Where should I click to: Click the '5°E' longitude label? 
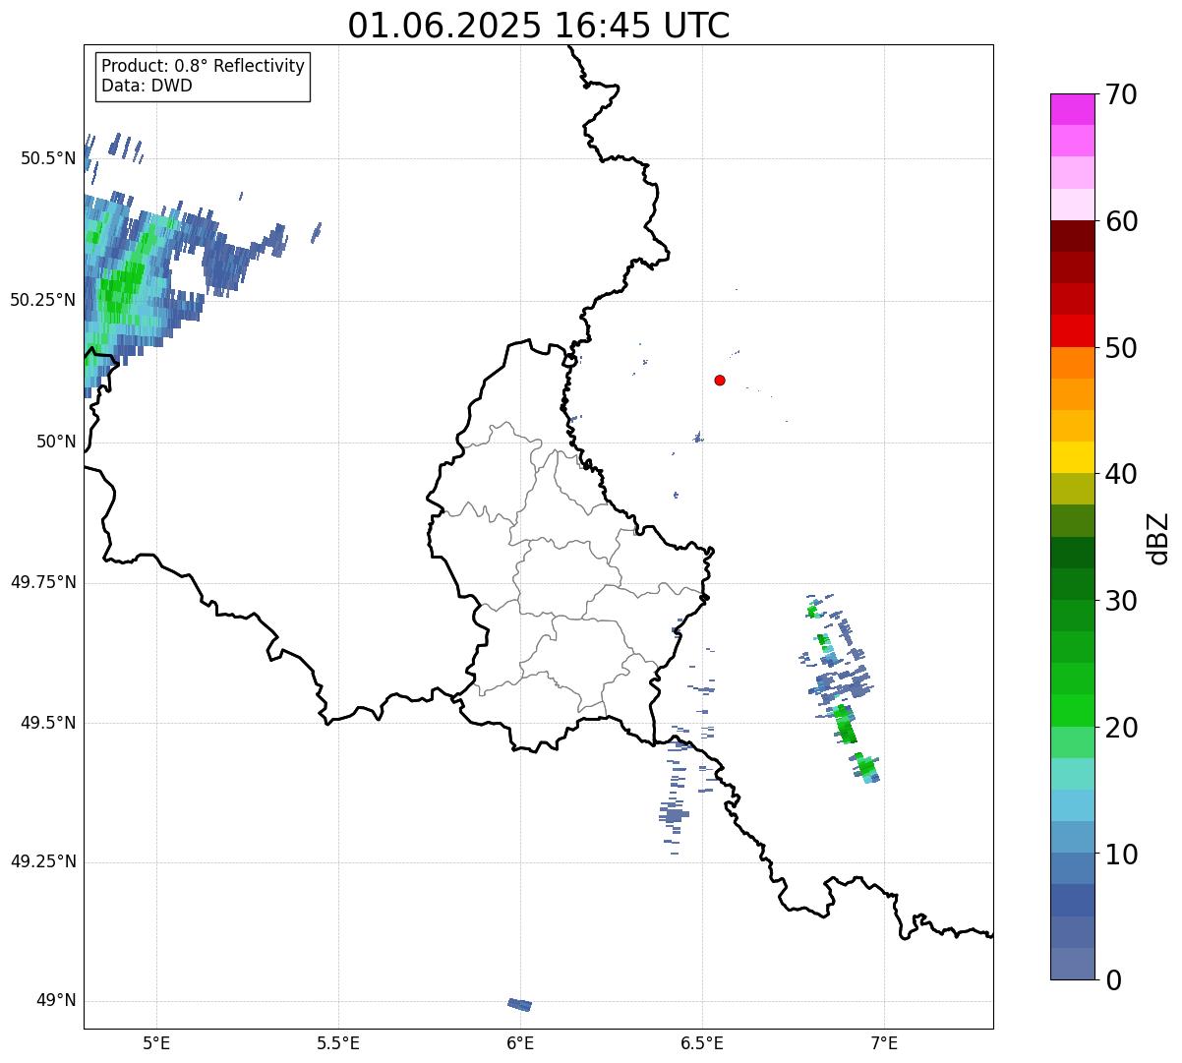tap(156, 1042)
